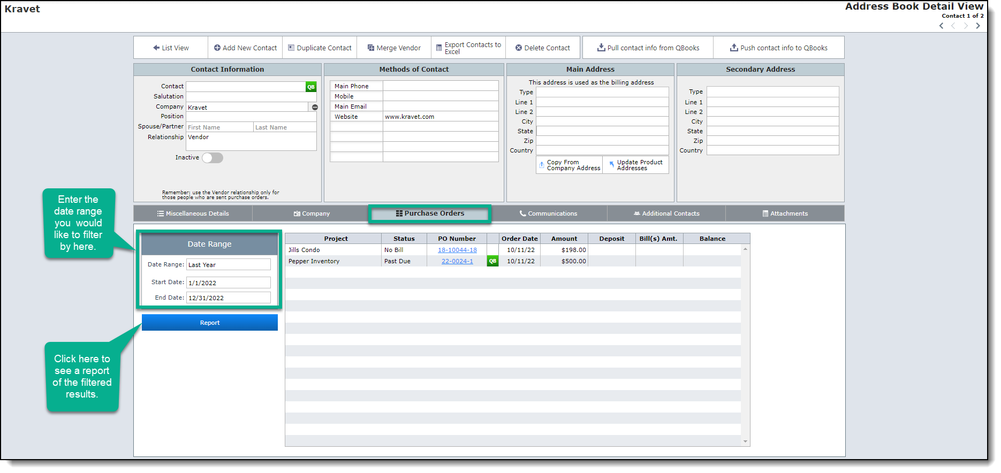Open PO number 18-10044-18 link
The image size is (1001, 473).
457,250
